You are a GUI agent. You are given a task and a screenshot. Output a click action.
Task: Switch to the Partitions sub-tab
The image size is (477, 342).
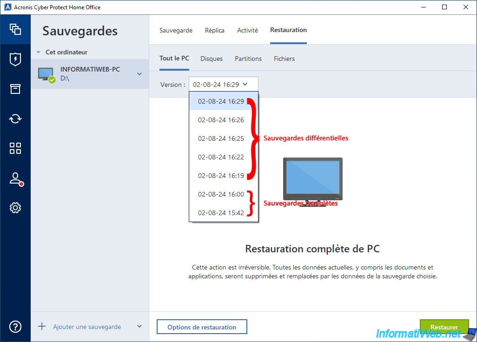(248, 59)
